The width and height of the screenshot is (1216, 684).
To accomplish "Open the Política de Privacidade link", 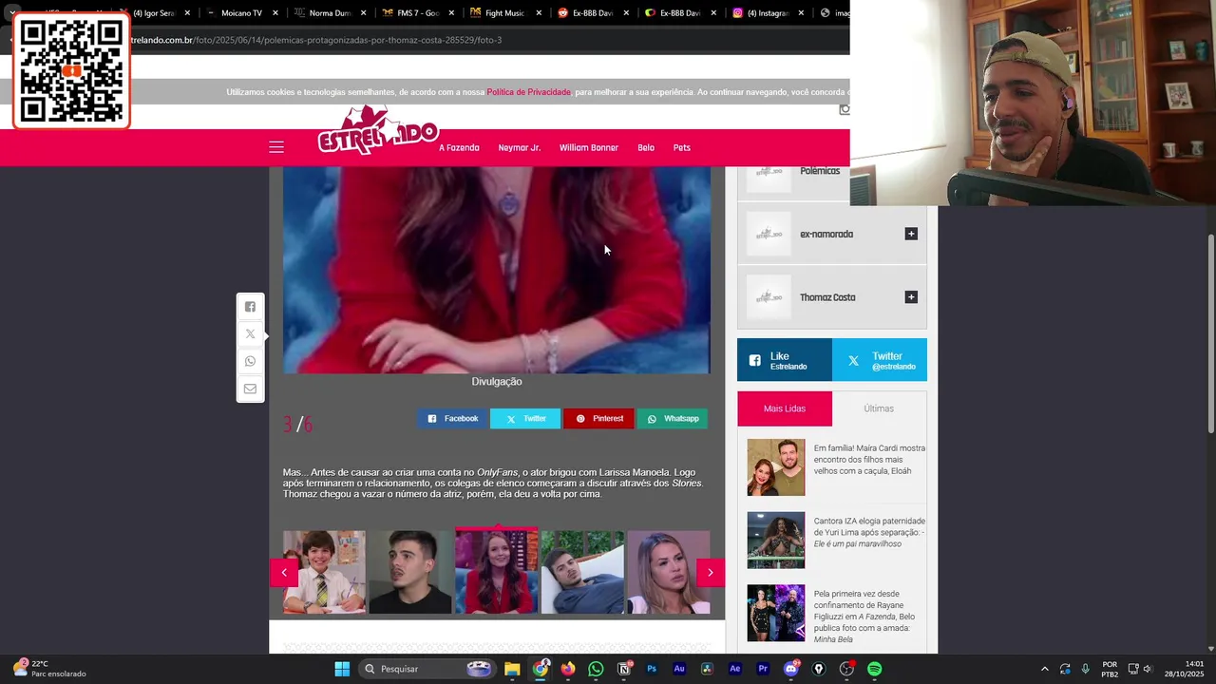I will (529, 92).
